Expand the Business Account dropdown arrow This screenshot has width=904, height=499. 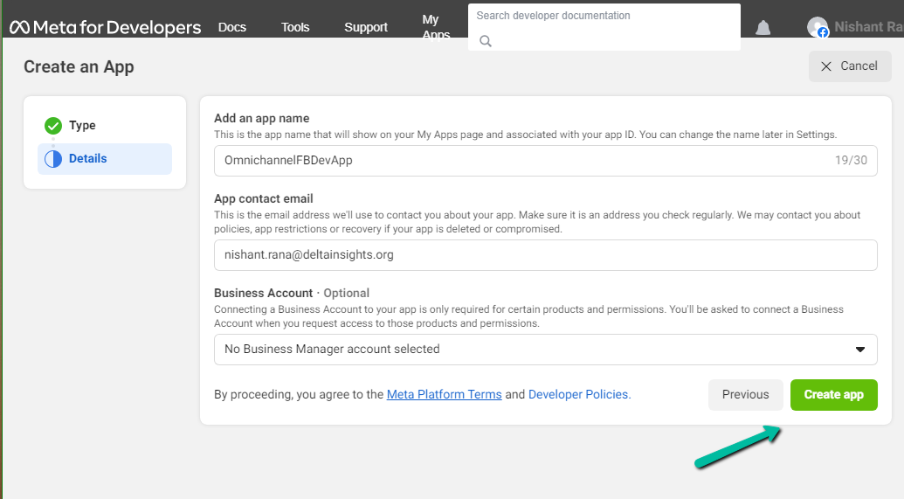[859, 350]
